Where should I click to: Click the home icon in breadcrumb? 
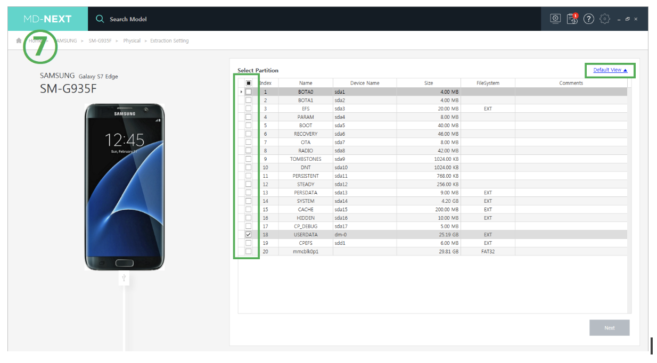click(19, 41)
